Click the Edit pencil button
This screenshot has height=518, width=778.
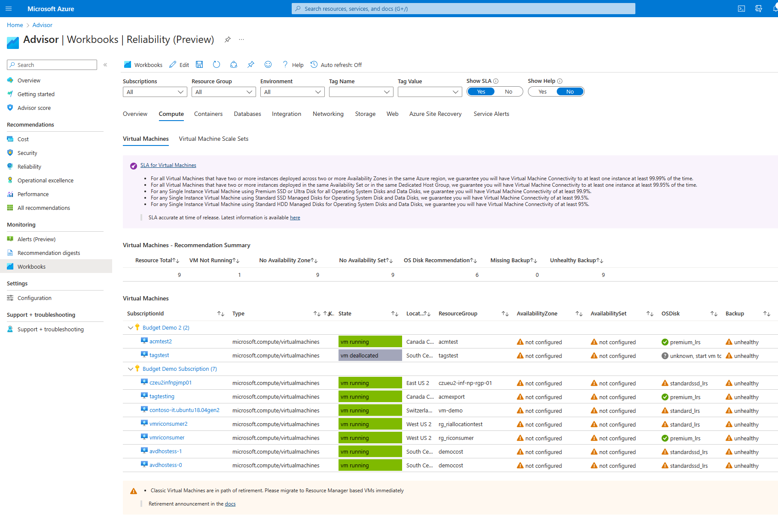(179, 65)
